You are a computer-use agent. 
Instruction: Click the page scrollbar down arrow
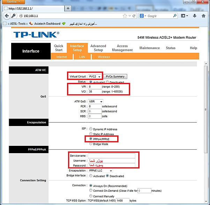click(206, 202)
